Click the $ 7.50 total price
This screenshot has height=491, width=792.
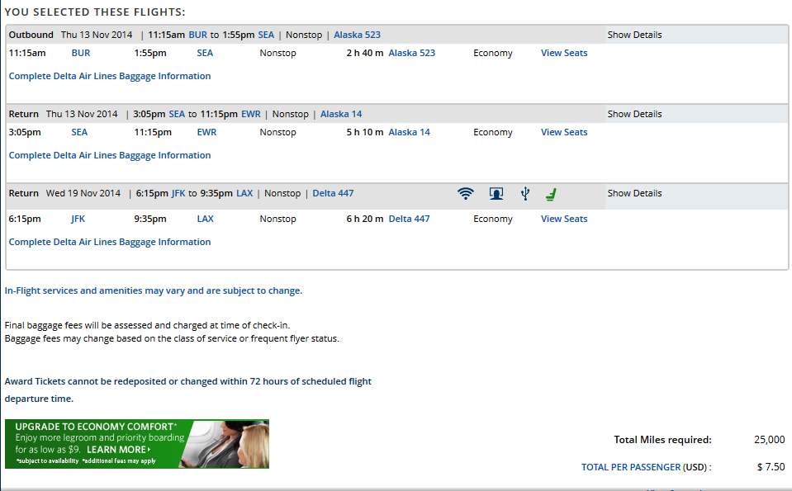tap(771, 467)
